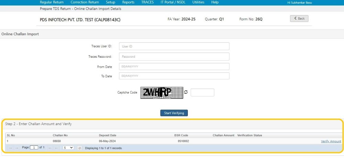The width and height of the screenshot is (344, 158).
Task: Click the Displaying 1 to 1 records text
Action: click(104, 148)
